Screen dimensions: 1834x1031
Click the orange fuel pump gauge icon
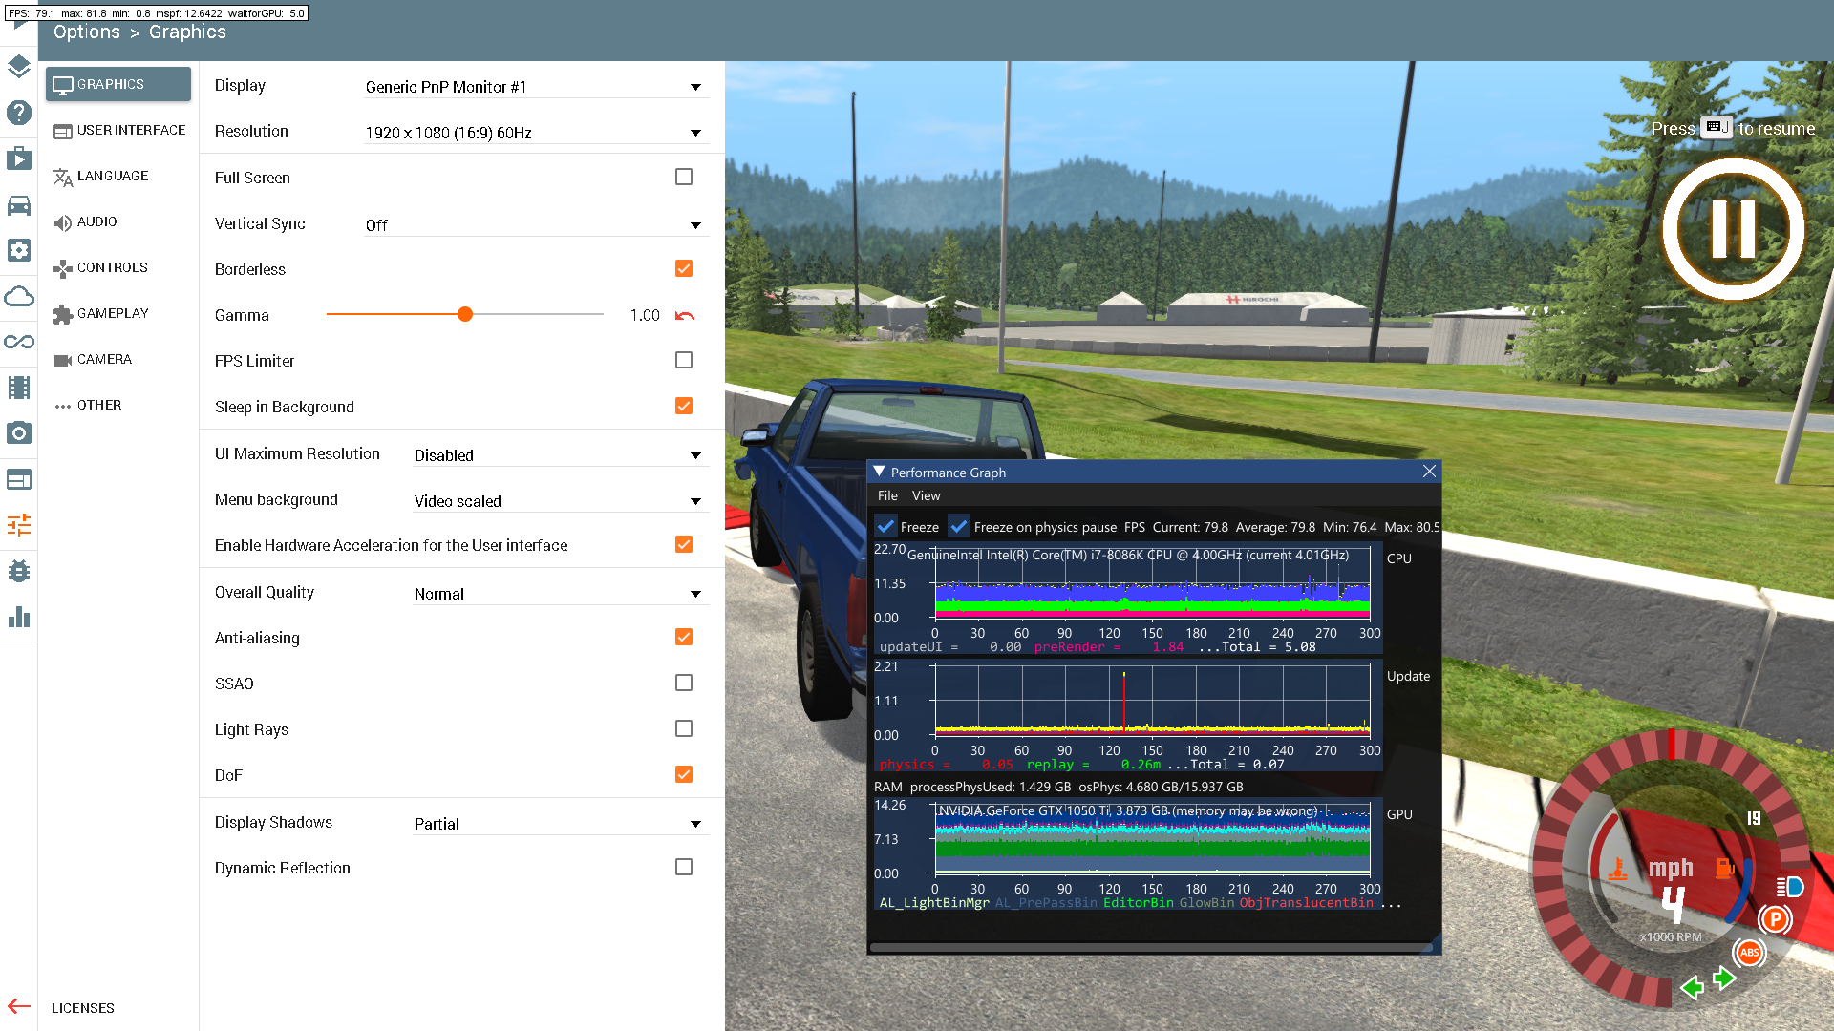coord(1724,868)
